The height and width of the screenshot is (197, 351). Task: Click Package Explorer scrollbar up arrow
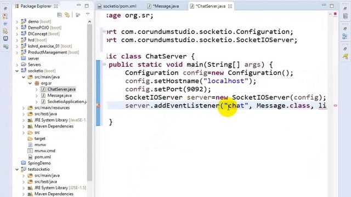(x=89, y=22)
